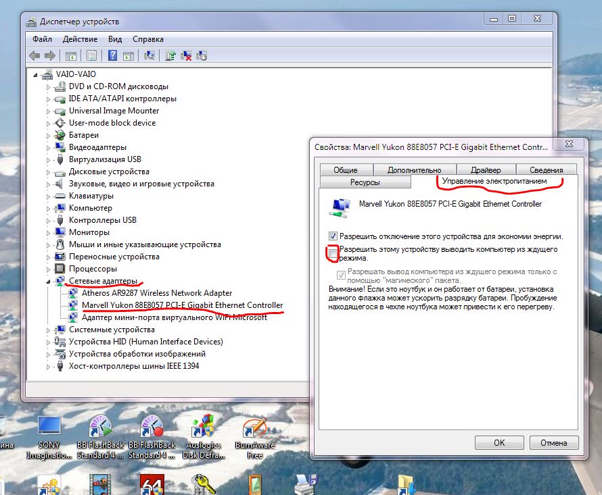Click the Uninstall device toolbar icon with red X
This screenshot has height=495, width=602.
(186, 55)
